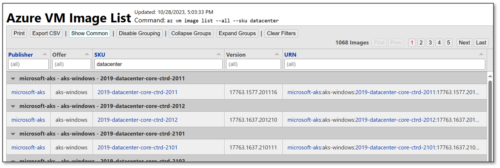Open SKU link 2019-datacenter-core-ctrd-2011

click(137, 92)
